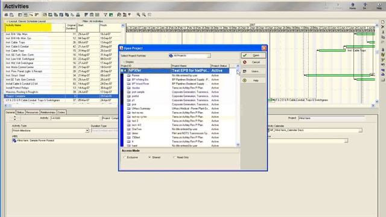Click the Delete X sidebar icon

[x=383, y=27]
